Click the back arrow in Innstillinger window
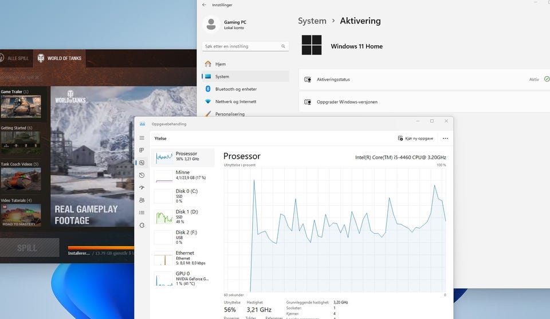550x319 pixels. 204,5
